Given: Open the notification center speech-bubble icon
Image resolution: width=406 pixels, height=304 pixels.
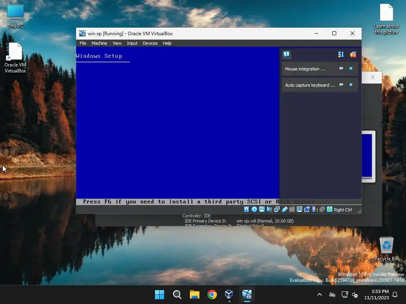Looking at the screenshot, I should [x=286, y=54].
